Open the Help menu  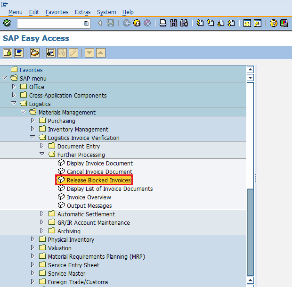click(128, 12)
